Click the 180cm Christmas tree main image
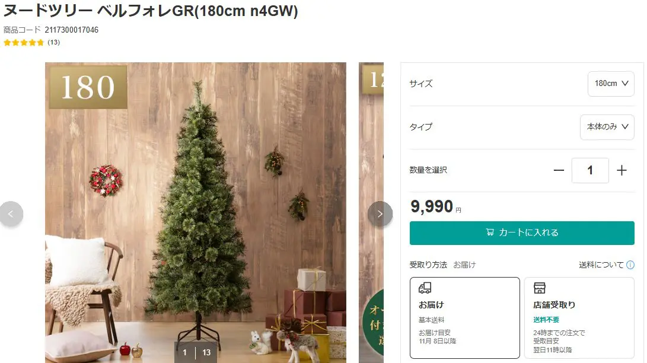The width and height of the screenshot is (647, 363). coord(196,212)
